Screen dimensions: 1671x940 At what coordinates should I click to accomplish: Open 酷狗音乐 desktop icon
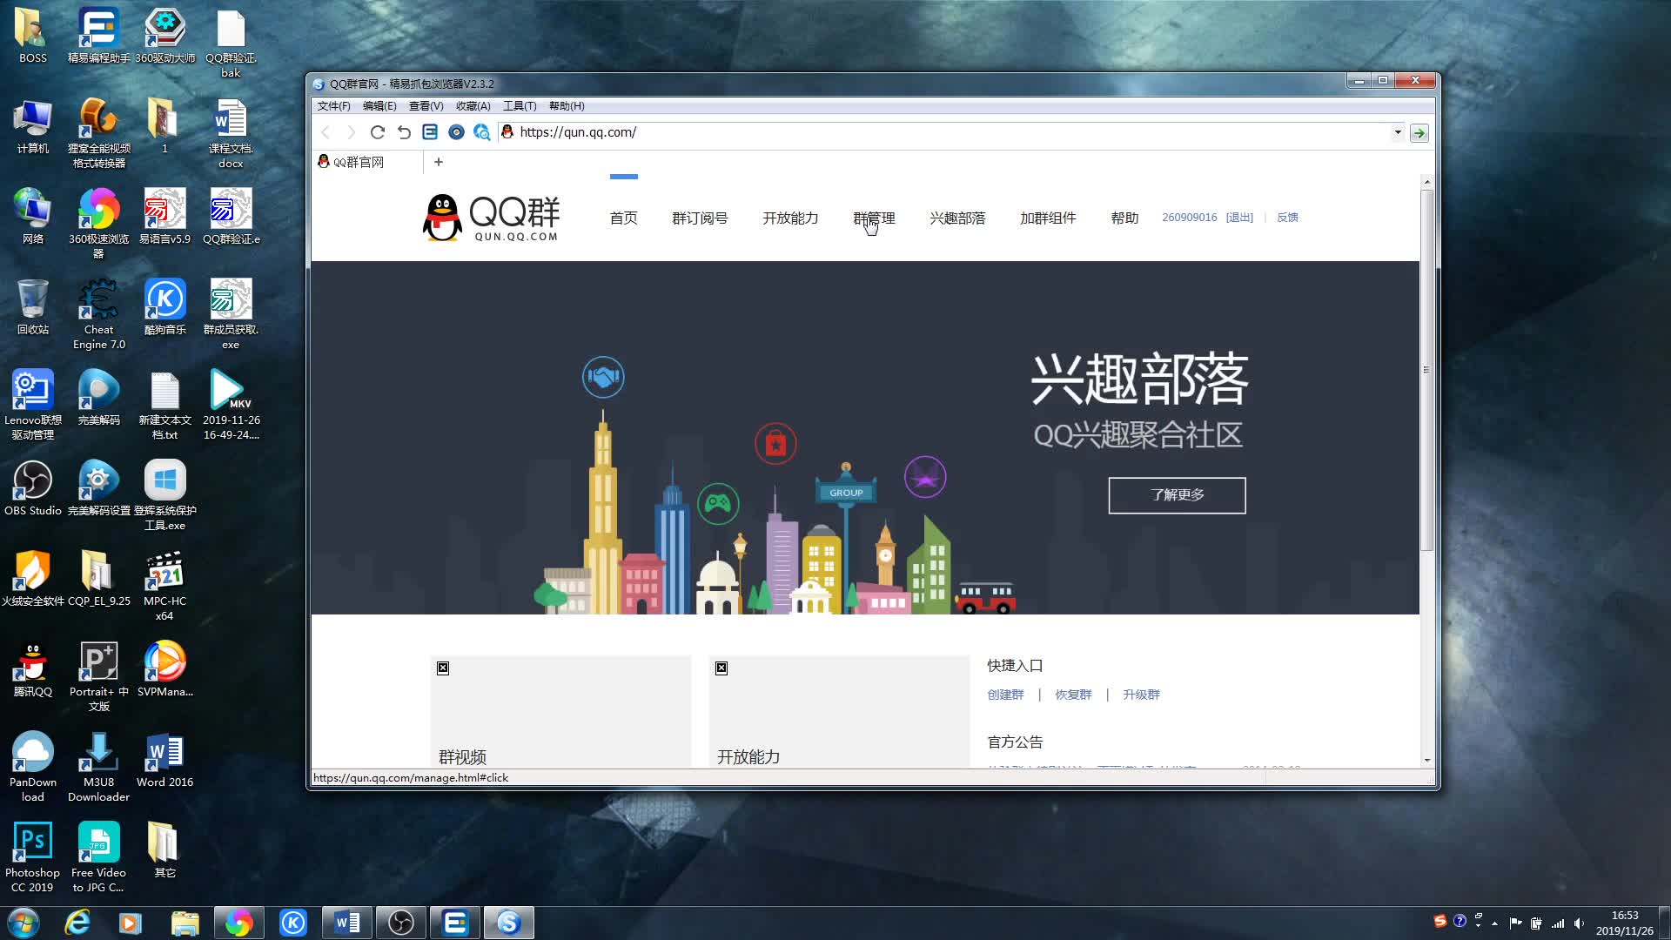[165, 307]
